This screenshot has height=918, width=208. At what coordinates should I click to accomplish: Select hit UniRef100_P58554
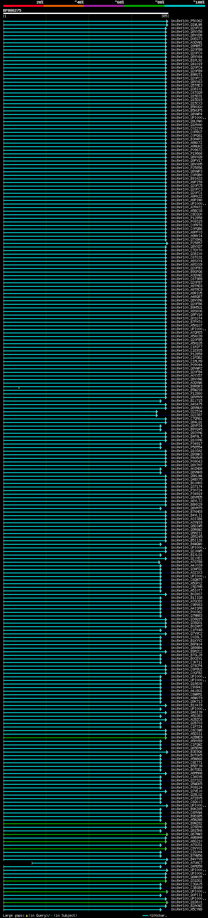click(187, 447)
